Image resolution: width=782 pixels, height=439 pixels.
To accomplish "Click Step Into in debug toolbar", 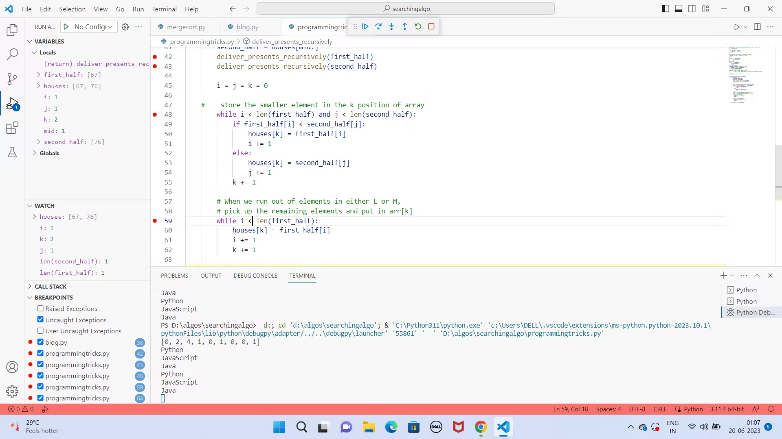I will pyautogui.click(x=391, y=26).
